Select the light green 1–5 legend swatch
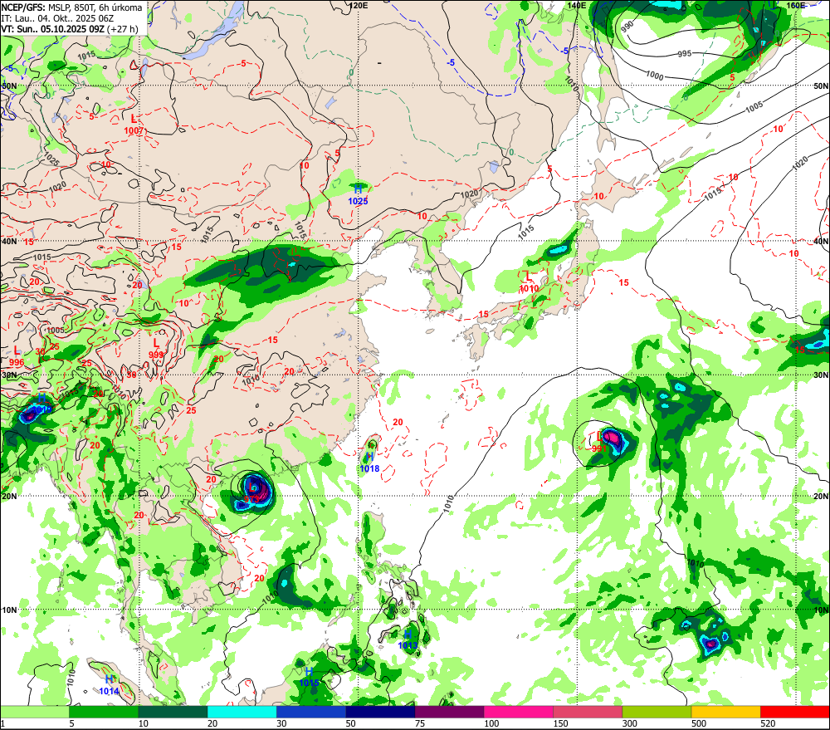The image size is (830, 730). coord(34,712)
